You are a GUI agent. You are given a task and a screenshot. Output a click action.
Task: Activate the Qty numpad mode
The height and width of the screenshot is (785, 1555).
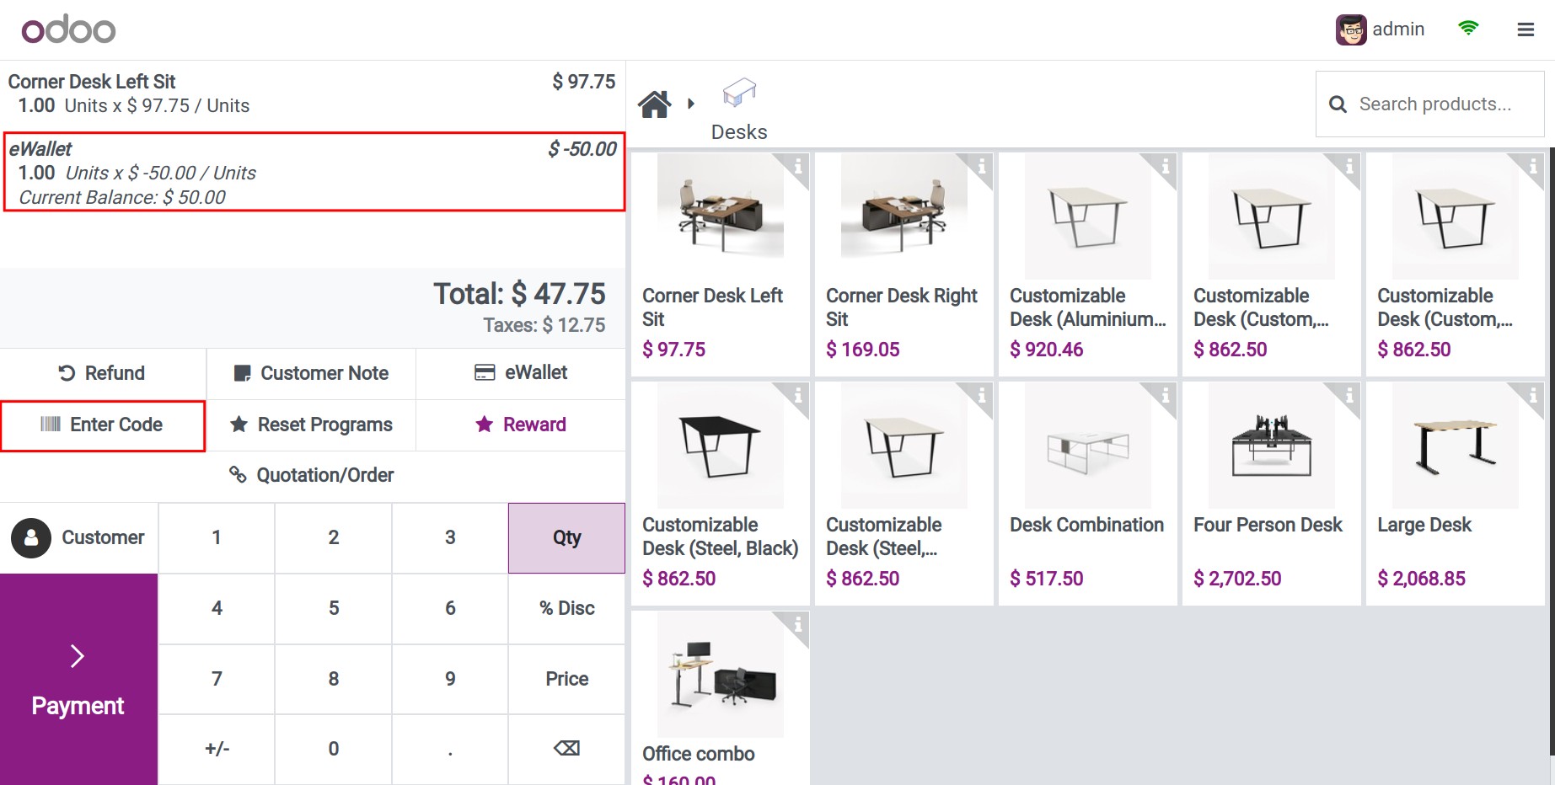(566, 537)
